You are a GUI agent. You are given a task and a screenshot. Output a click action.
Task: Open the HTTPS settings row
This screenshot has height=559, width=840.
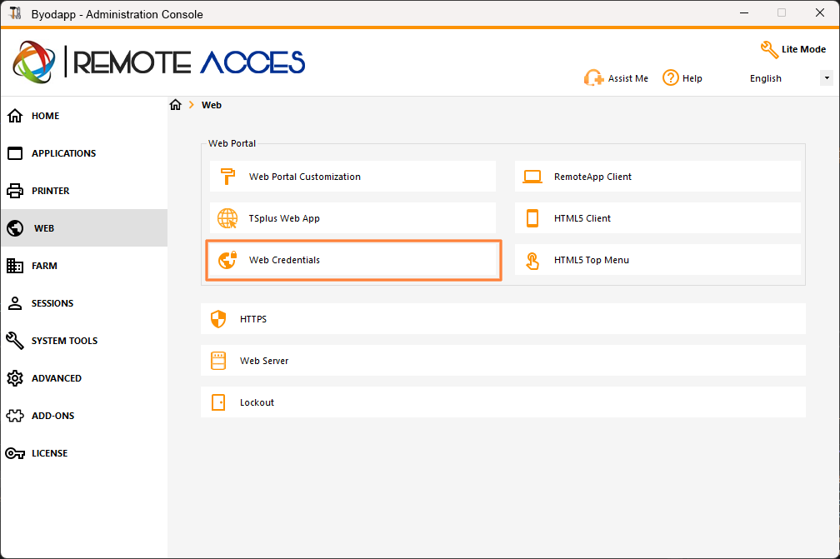point(503,318)
